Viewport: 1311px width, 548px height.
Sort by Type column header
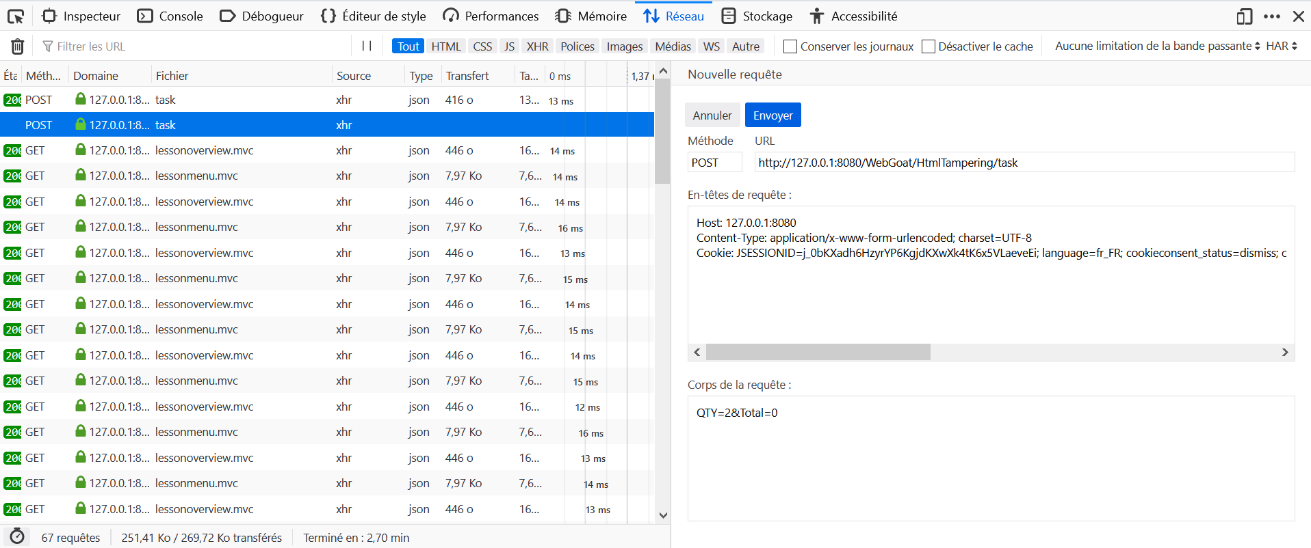(422, 76)
